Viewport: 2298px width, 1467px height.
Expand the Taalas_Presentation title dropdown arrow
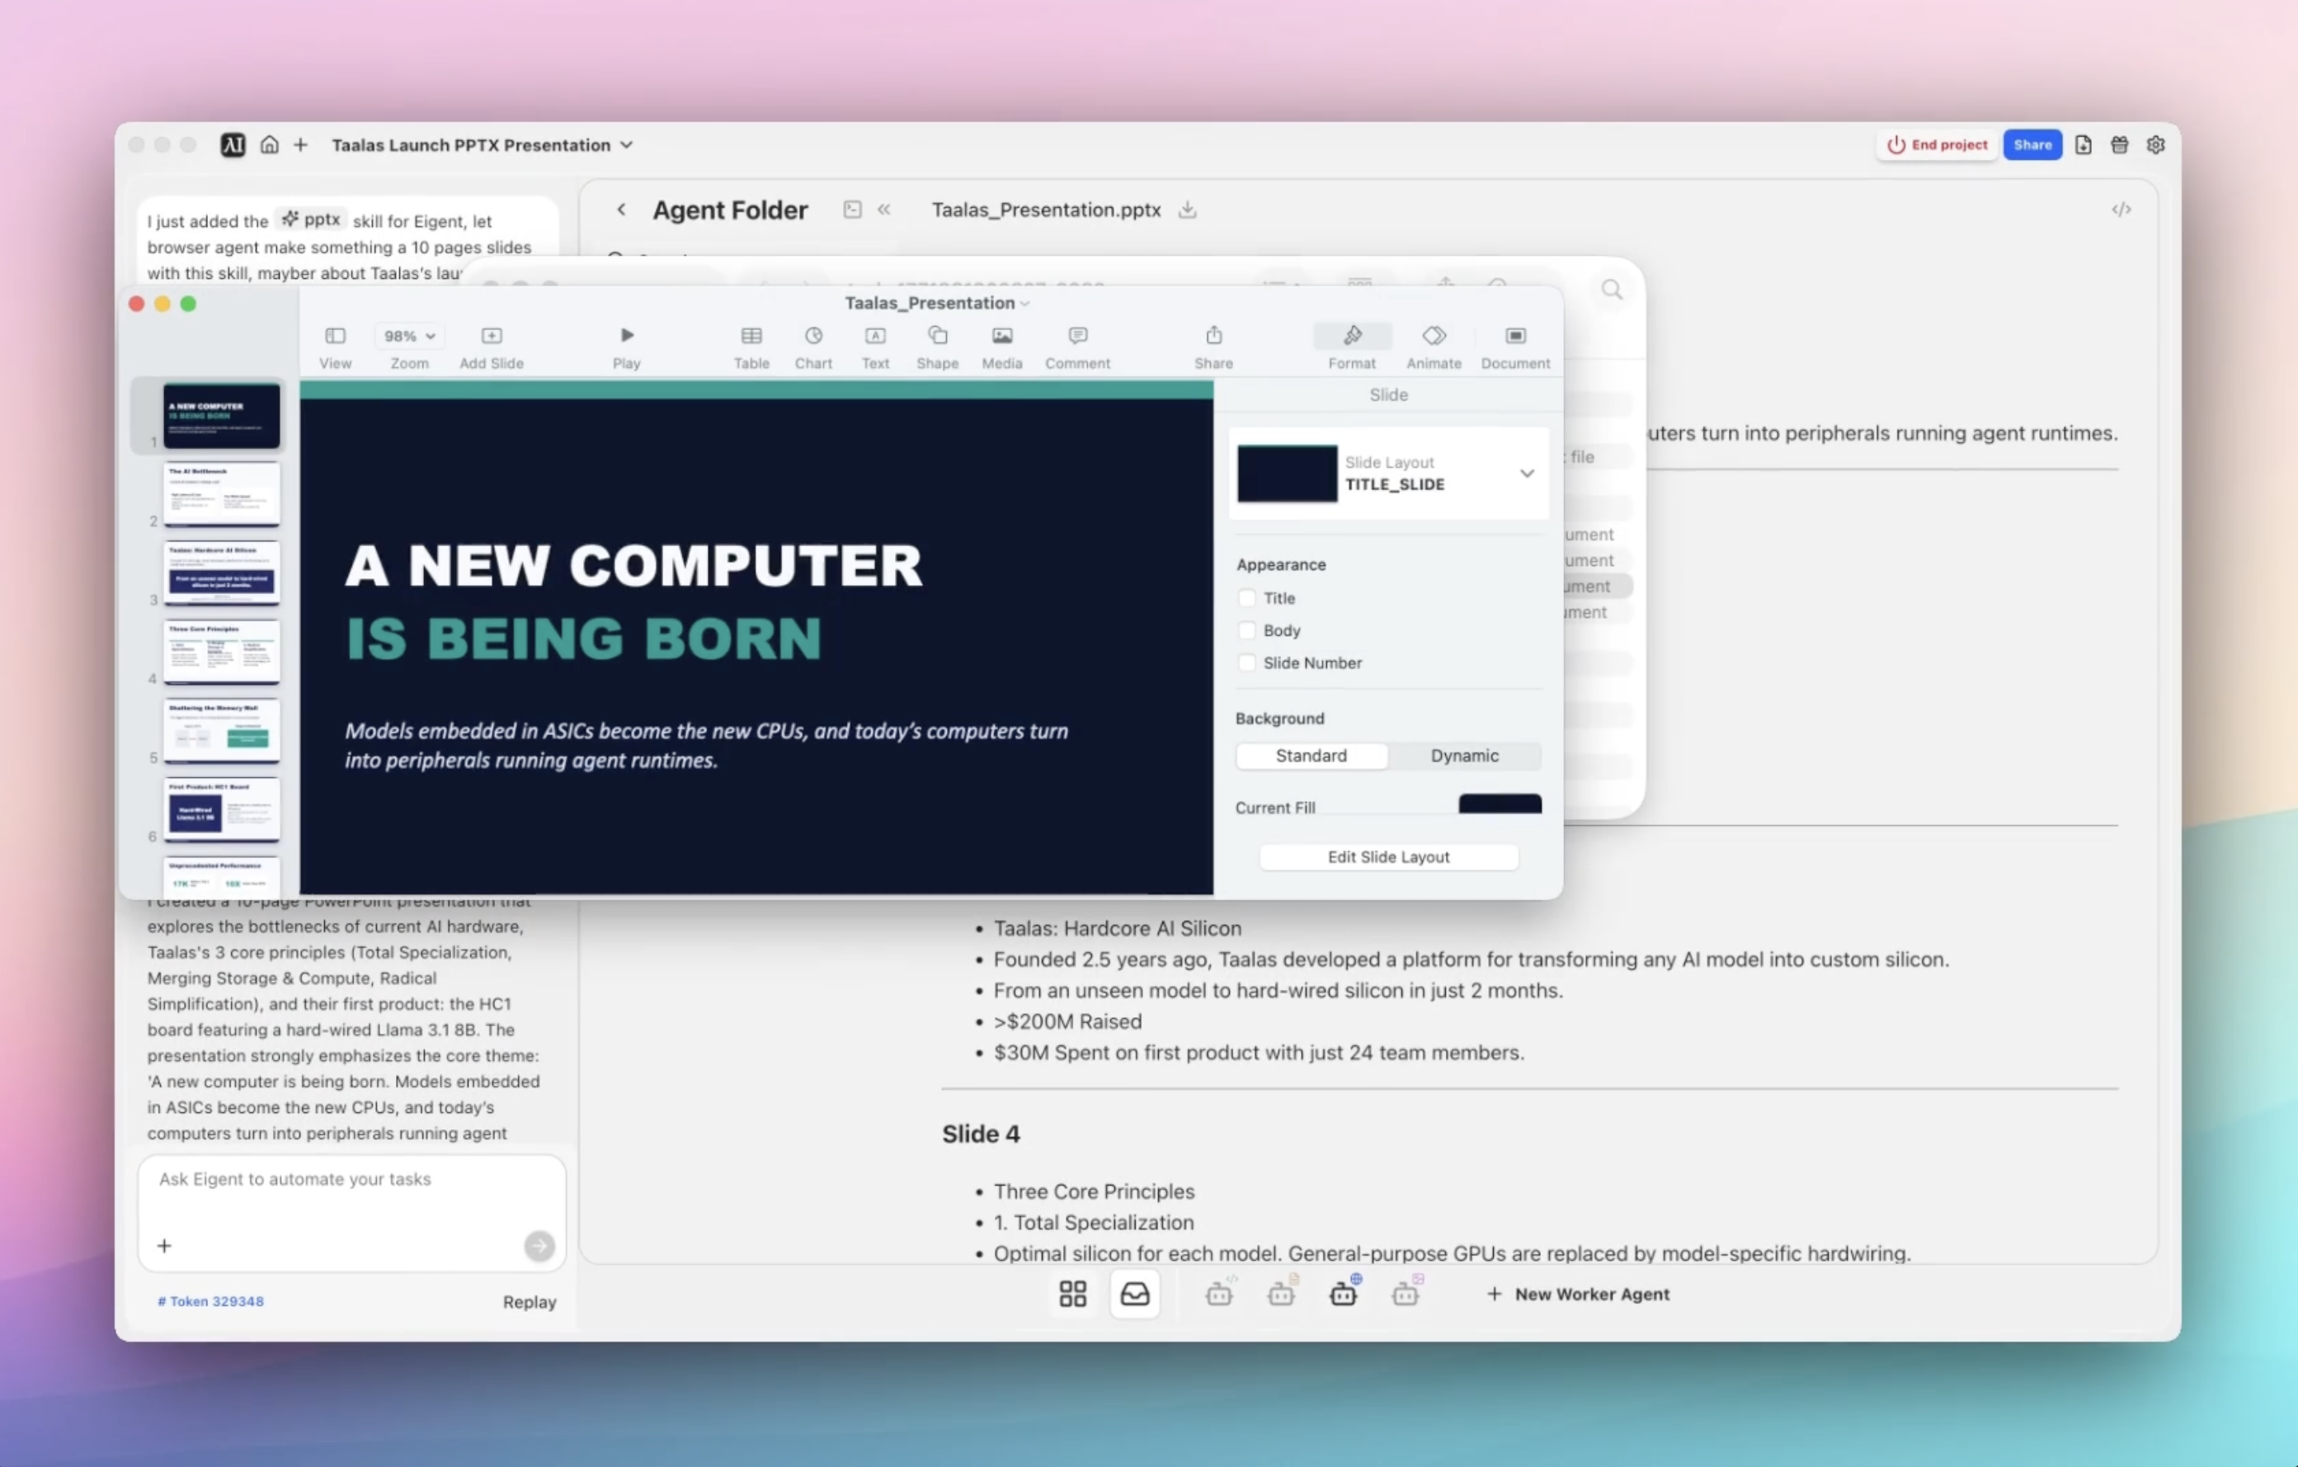point(1025,304)
